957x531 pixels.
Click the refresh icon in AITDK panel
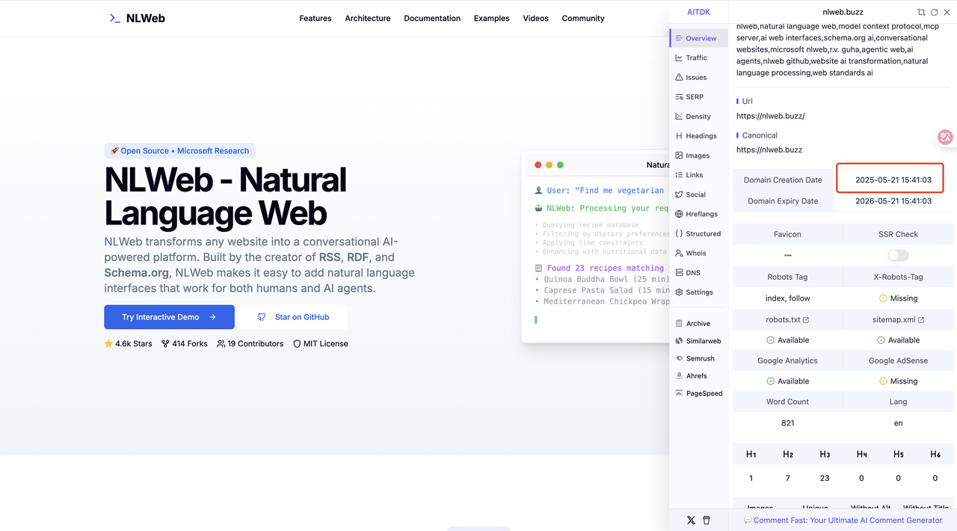click(x=934, y=13)
